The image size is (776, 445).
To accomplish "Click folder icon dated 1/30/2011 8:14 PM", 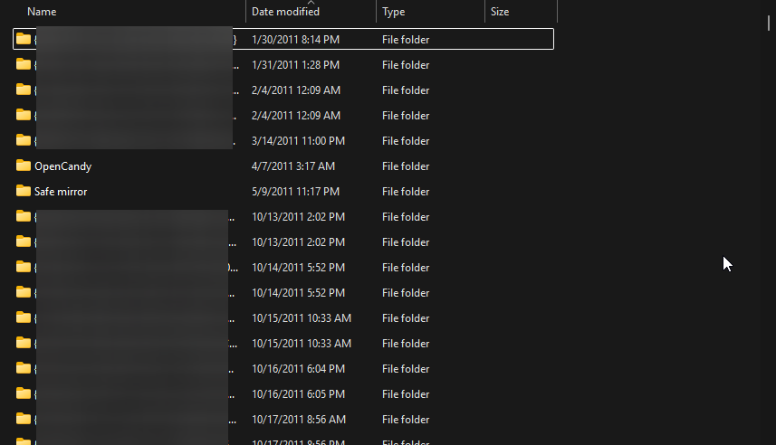I will point(24,39).
